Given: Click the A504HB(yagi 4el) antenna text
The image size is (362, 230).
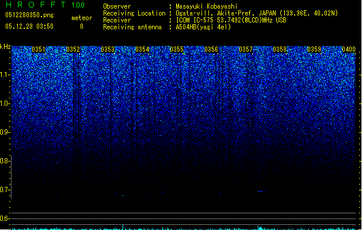Looking at the screenshot, I should point(203,27).
